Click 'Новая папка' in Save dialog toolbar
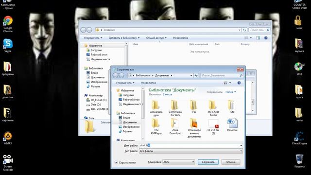This screenshot has width=311, height=175. click(148, 83)
